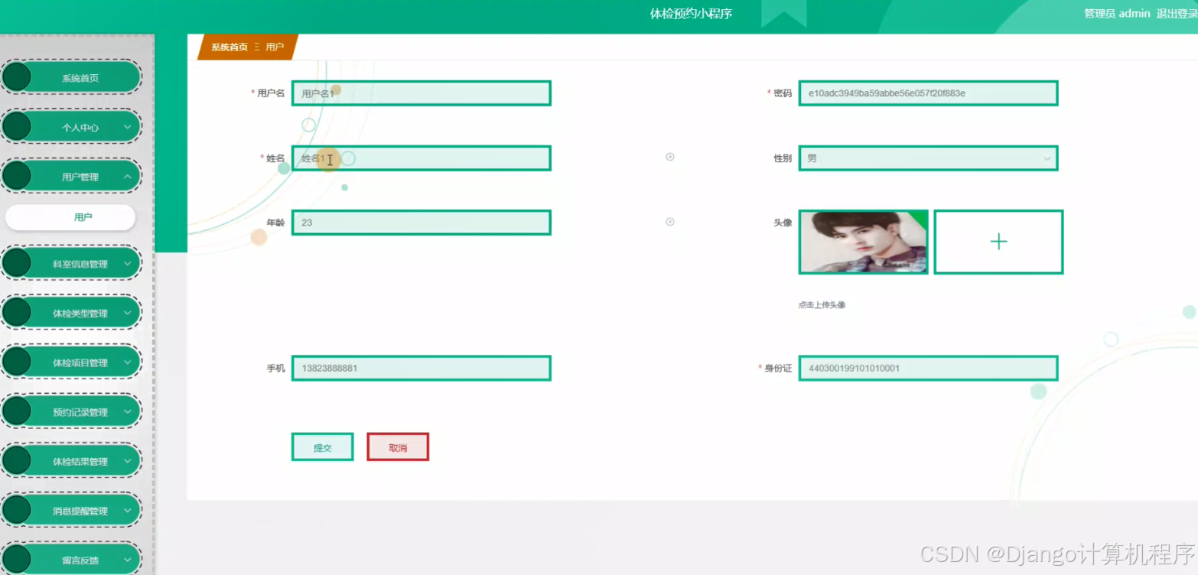Open the 性别 combo box
Viewport: 1198px width, 575px height.
pyautogui.click(x=927, y=158)
